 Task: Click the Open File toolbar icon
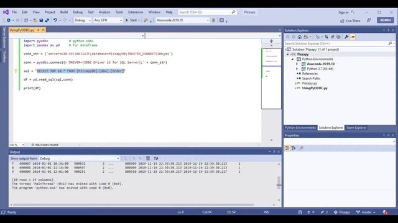pyautogui.click(x=35, y=20)
